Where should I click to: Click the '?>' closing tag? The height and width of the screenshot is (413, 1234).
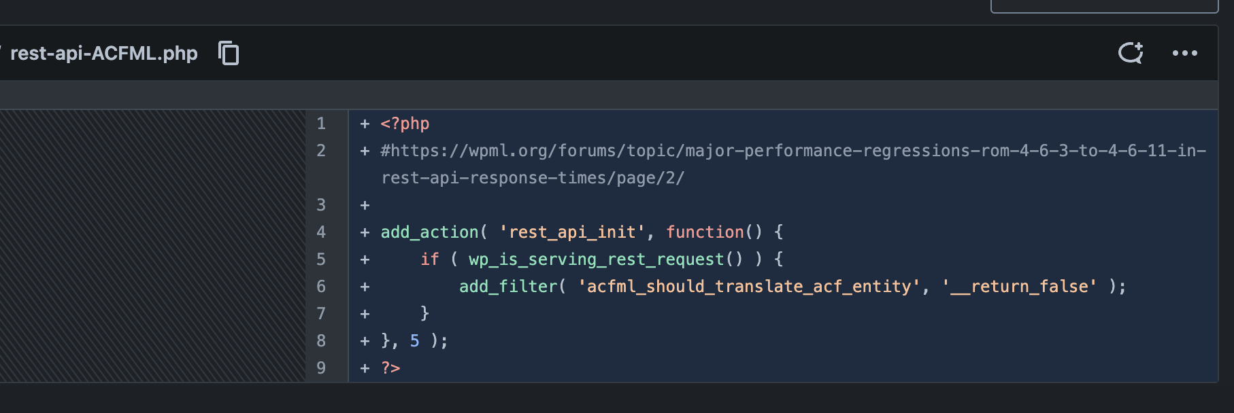point(390,368)
